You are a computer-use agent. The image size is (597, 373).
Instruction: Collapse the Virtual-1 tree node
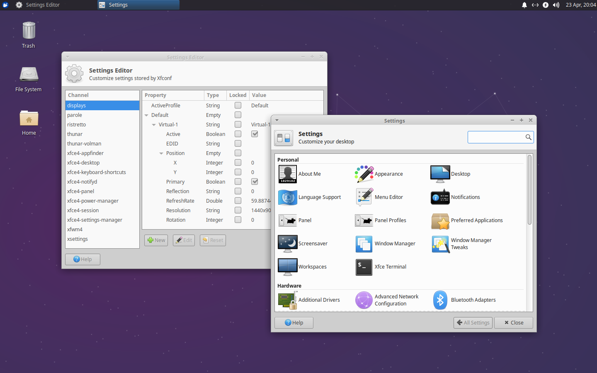click(x=154, y=124)
